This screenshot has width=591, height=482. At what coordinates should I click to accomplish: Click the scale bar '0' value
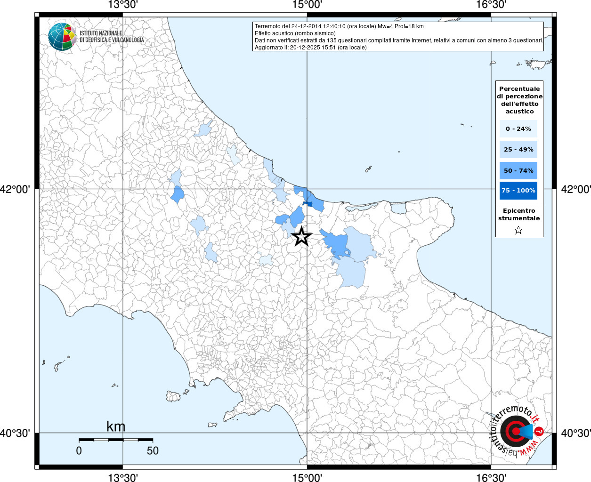pos(79,450)
